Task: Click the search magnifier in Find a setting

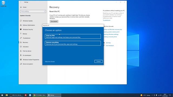Action: [x=45, y=11]
